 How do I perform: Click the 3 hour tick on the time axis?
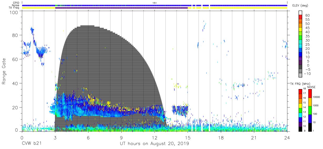(55, 138)
